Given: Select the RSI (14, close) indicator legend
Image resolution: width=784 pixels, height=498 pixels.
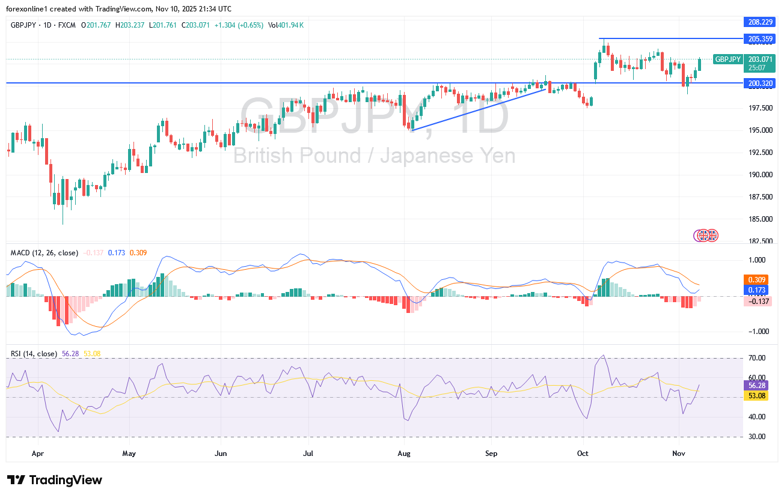Looking at the screenshot, I should [x=34, y=354].
